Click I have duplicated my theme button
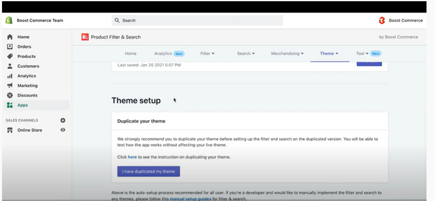435x201 pixels. (x=149, y=172)
